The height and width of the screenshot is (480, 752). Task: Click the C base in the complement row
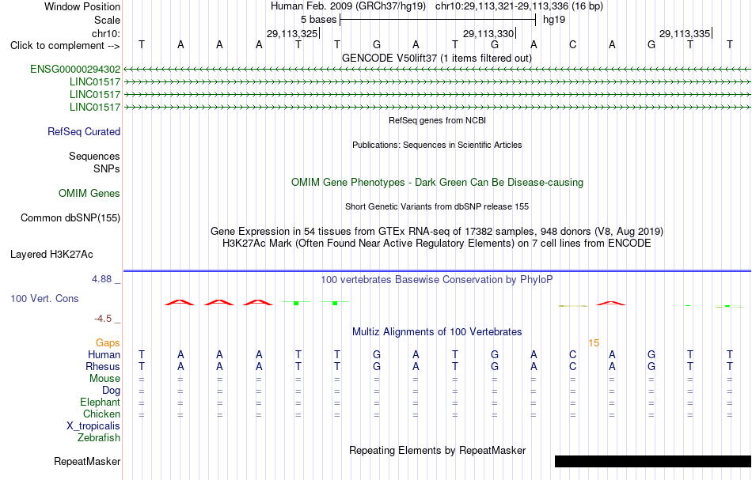tap(572, 44)
